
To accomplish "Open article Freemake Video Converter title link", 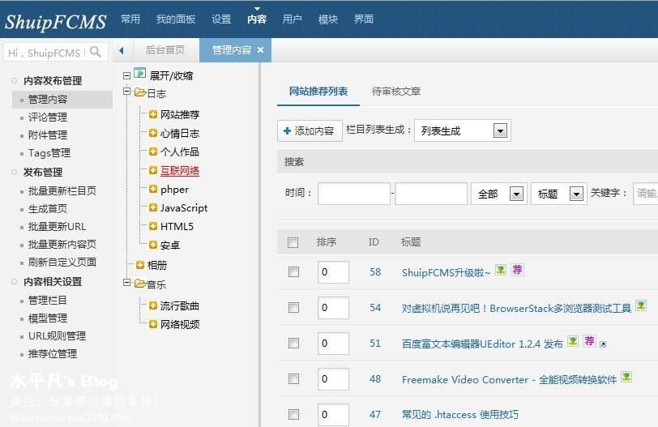I will (x=509, y=380).
